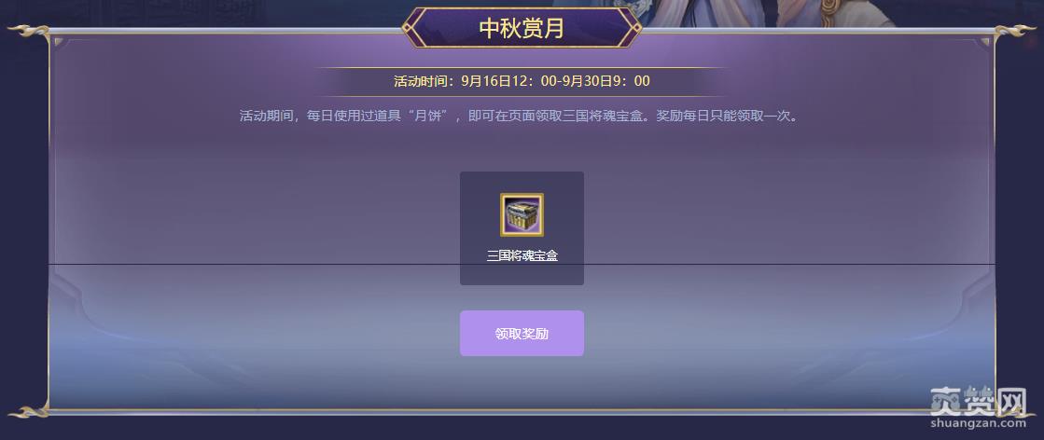Screen dimensions: 1044x440
Task: Select the golden treasure chest icon
Action: pos(522,214)
